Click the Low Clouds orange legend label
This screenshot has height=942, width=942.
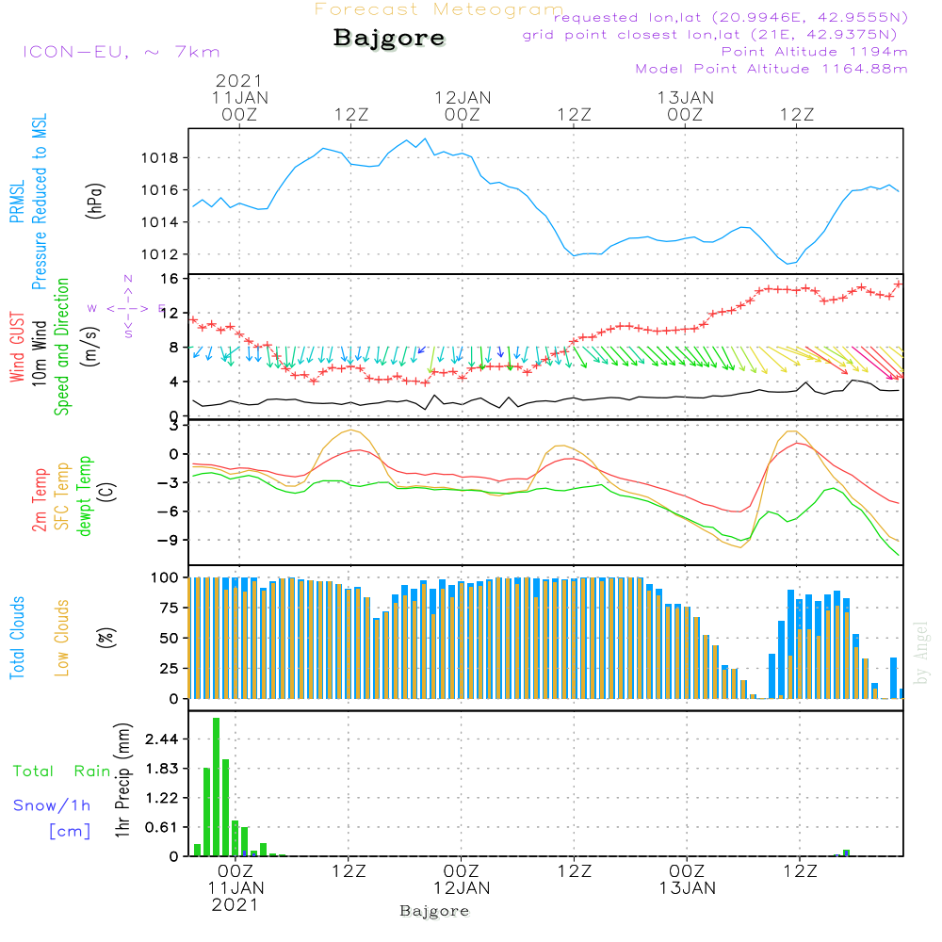[62, 638]
